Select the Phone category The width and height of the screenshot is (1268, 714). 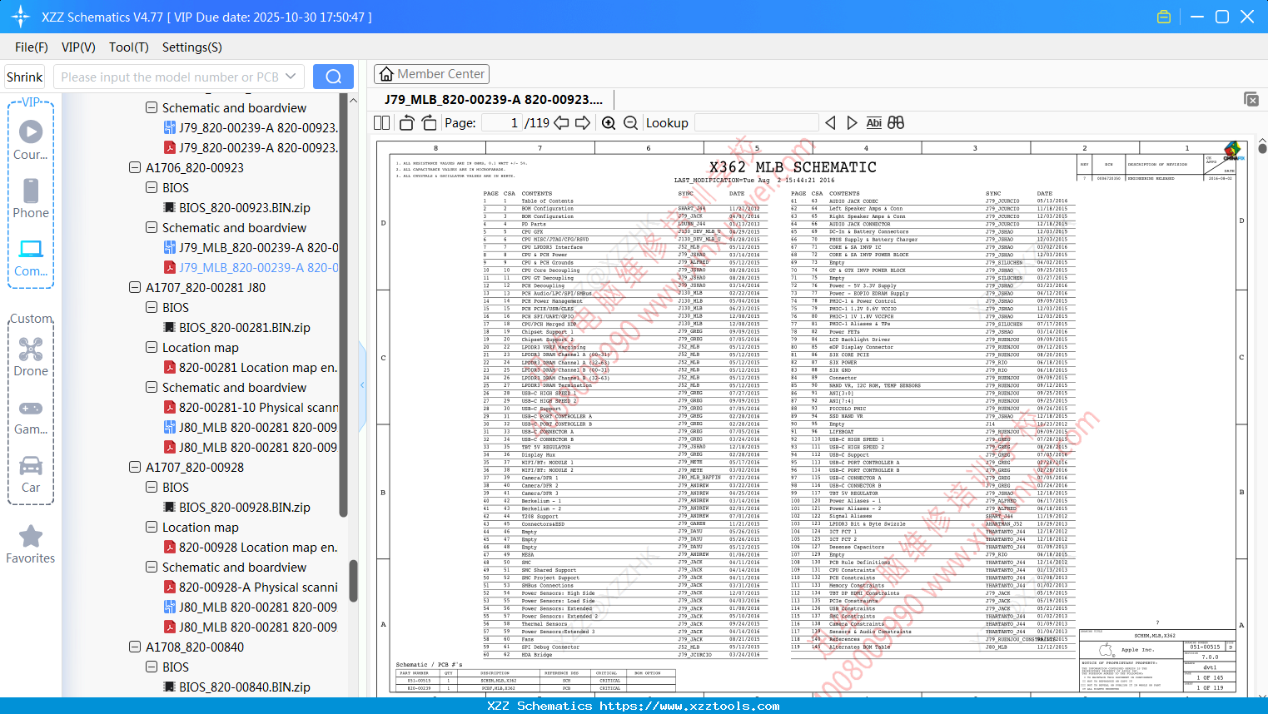(x=31, y=198)
